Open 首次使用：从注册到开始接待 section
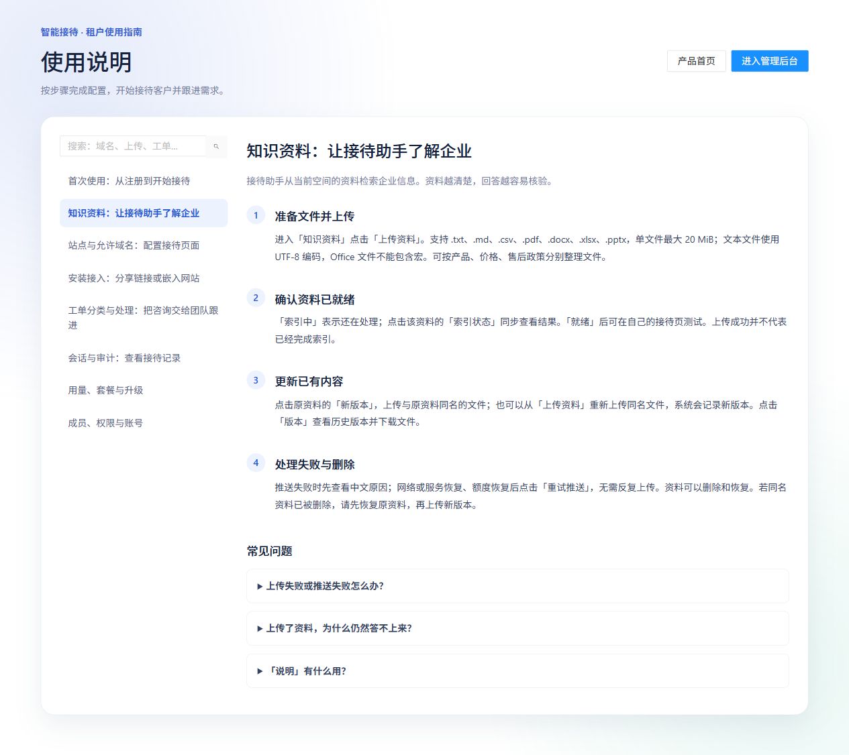 click(144, 181)
